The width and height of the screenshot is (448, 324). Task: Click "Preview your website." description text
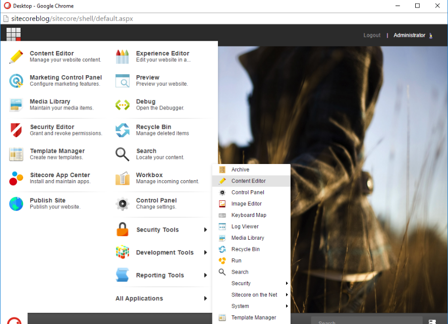[162, 84]
